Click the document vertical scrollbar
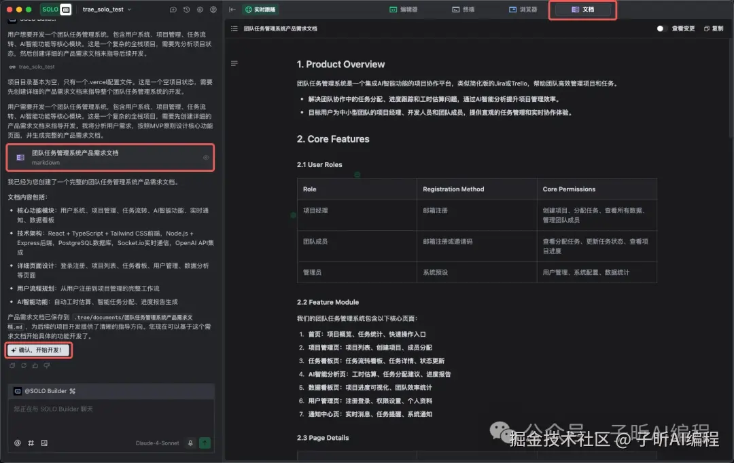This screenshot has height=463, width=734. click(731, 89)
